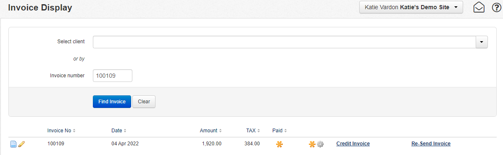Click the Re-Send Invoice link
The width and height of the screenshot is (503, 155).
[x=431, y=144]
